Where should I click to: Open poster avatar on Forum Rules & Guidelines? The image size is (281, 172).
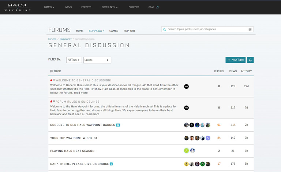click(x=186, y=108)
